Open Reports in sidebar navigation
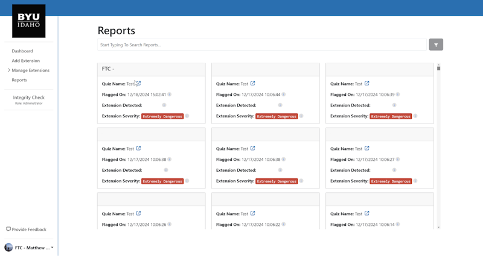This screenshot has width=483, height=256. 19,80
